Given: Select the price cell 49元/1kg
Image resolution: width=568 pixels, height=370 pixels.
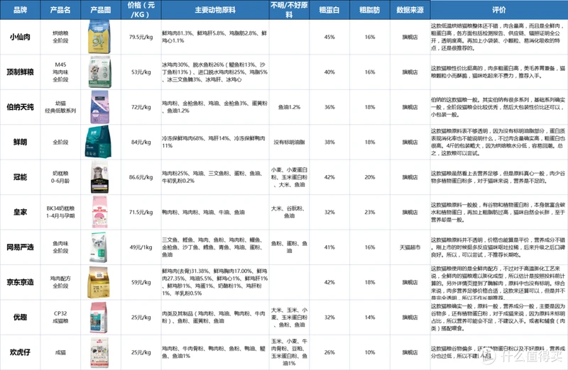Looking at the screenshot, I should (141, 247).
